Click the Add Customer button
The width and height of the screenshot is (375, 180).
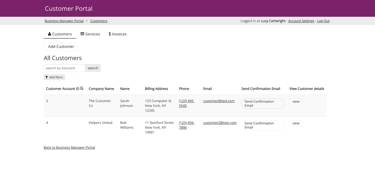61,46
